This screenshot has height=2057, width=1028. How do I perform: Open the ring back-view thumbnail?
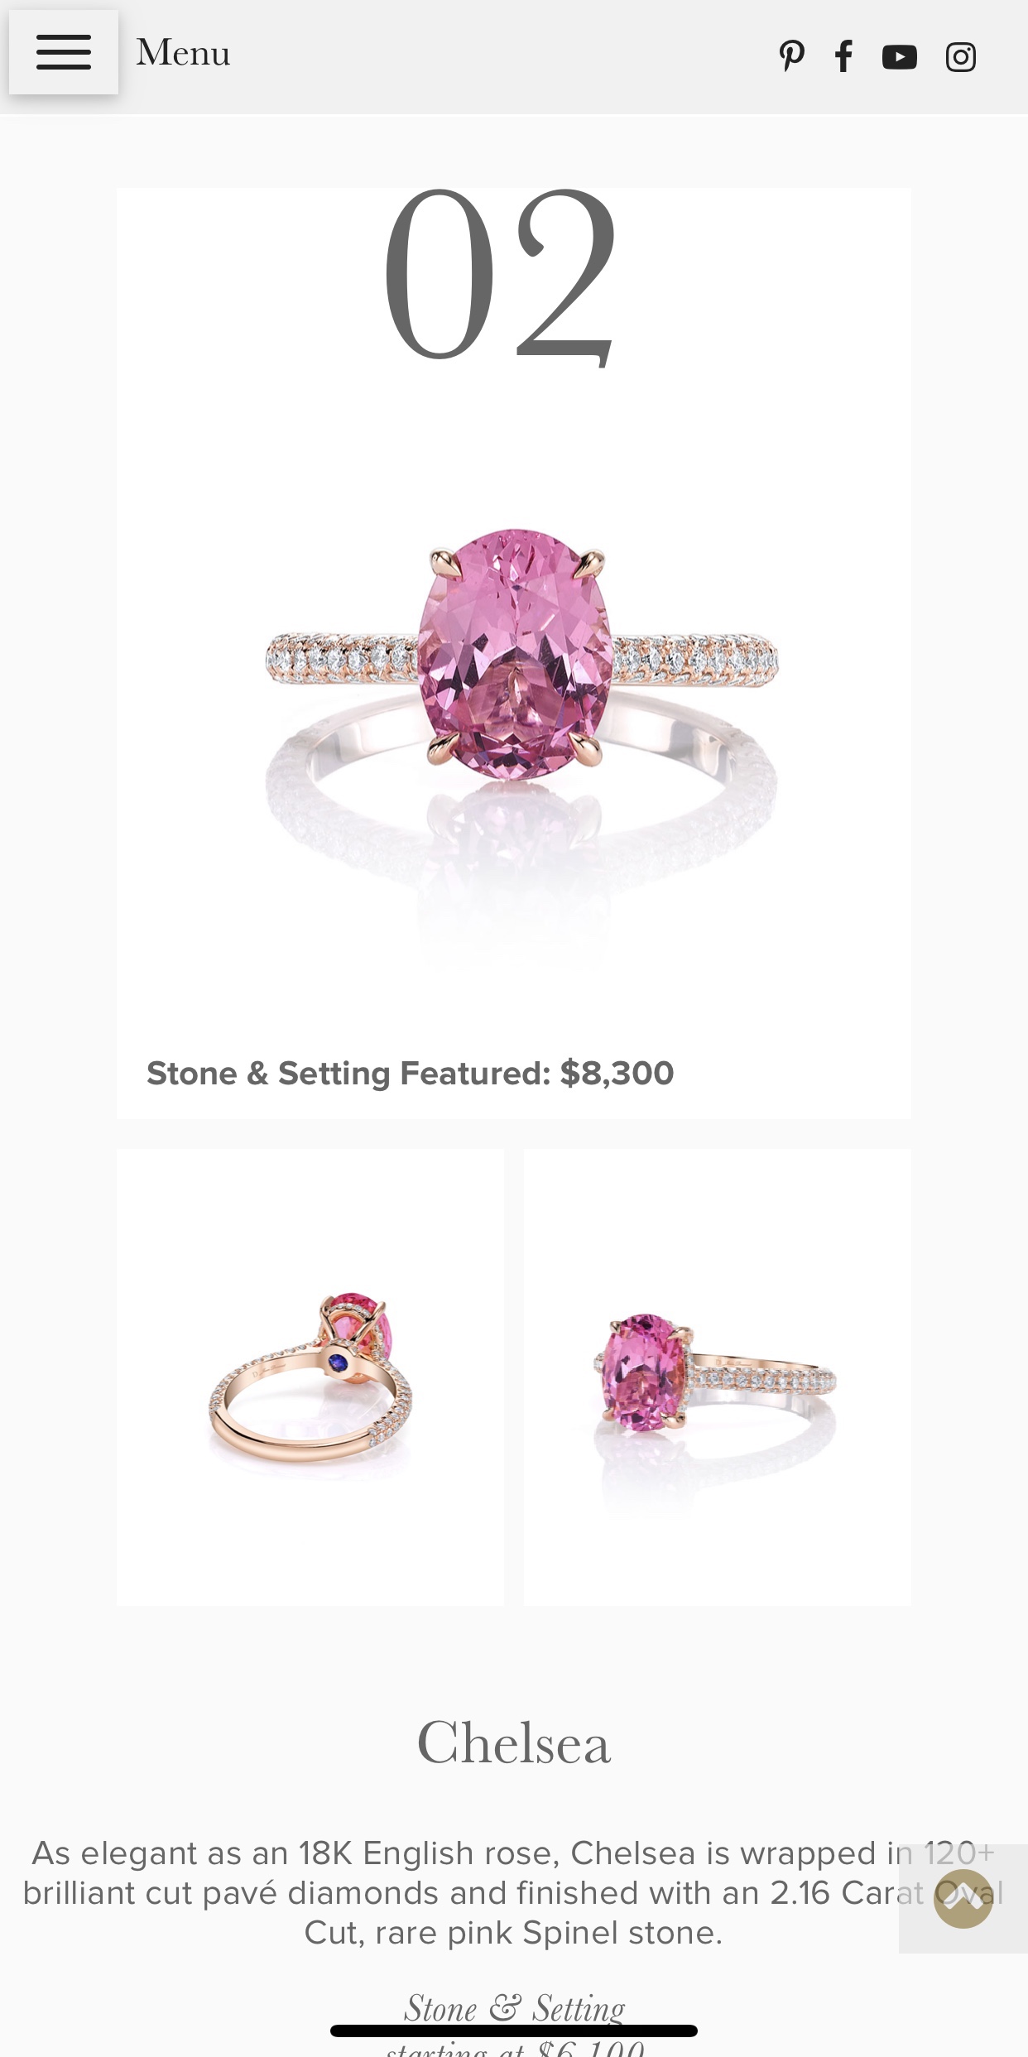pos(310,1377)
